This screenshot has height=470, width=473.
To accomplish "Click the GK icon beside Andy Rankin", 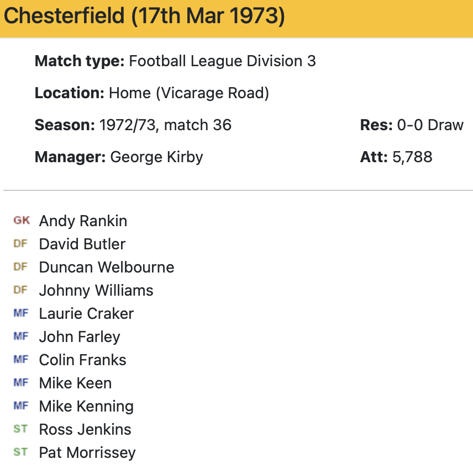I will click(22, 221).
